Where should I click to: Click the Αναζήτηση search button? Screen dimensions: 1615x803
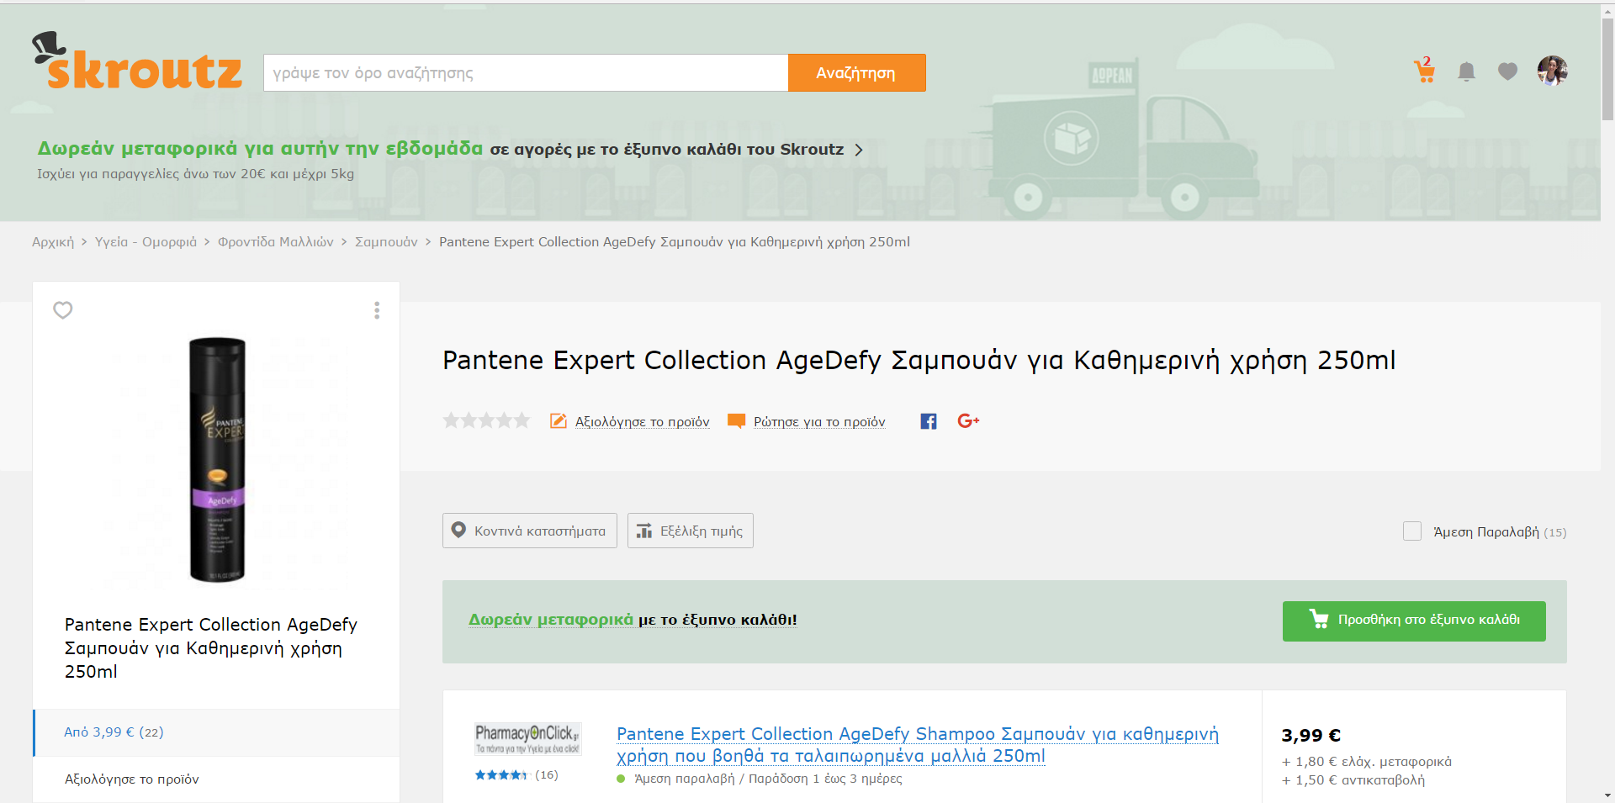point(856,73)
